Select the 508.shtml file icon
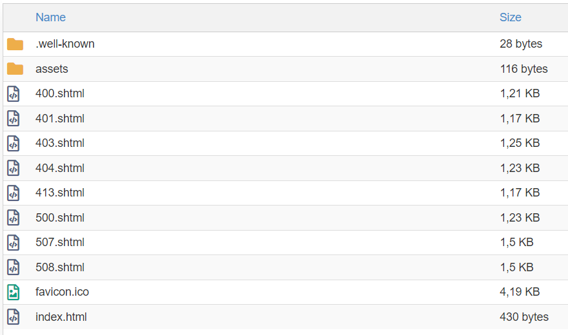Screen dimensions: 568x335 tap(13, 267)
